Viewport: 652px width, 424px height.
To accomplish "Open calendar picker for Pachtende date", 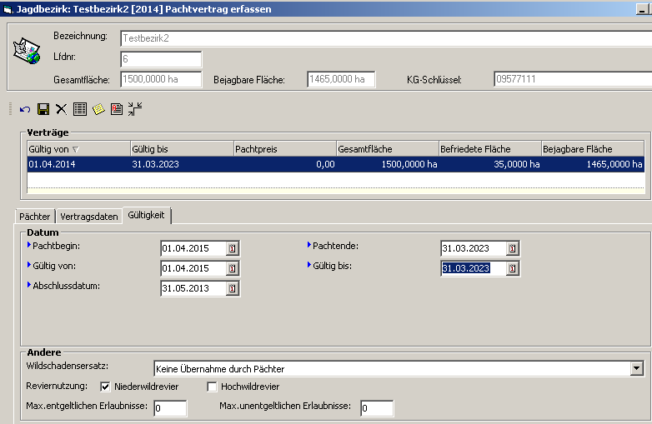I will tap(513, 248).
